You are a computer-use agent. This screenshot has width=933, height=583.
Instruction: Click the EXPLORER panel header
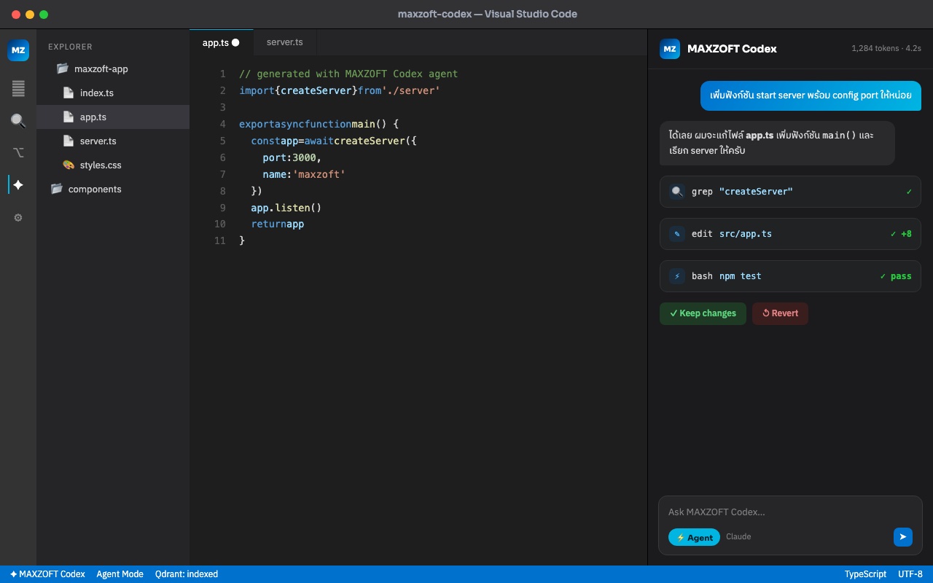click(70, 47)
